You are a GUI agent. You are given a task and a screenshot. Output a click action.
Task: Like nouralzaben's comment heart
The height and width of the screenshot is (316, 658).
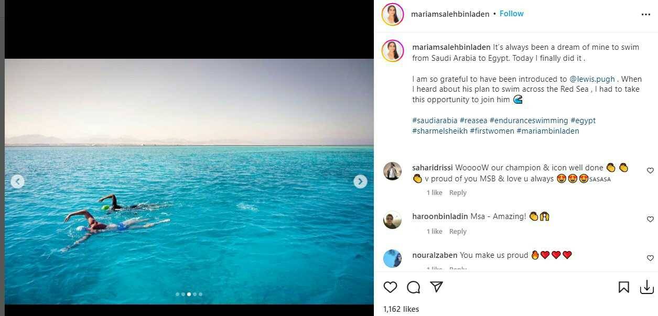(650, 258)
